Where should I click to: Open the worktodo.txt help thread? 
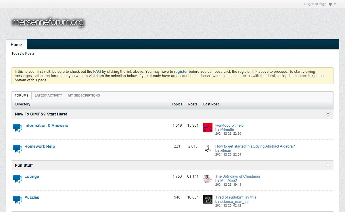tap(229, 125)
